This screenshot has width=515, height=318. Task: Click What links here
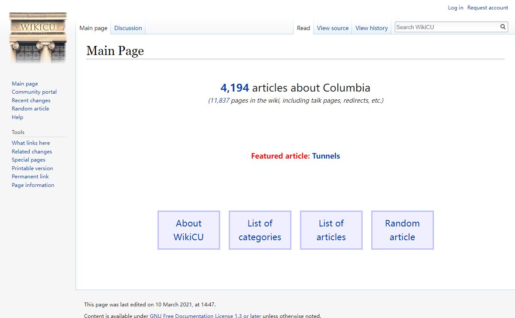[x=31, y=143]
